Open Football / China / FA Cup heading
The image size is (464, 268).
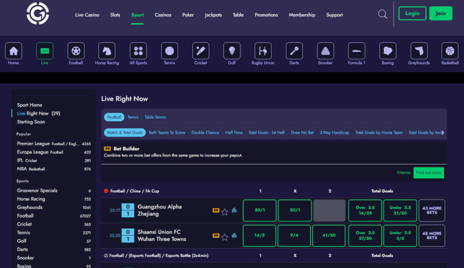[x=135, y=191]
